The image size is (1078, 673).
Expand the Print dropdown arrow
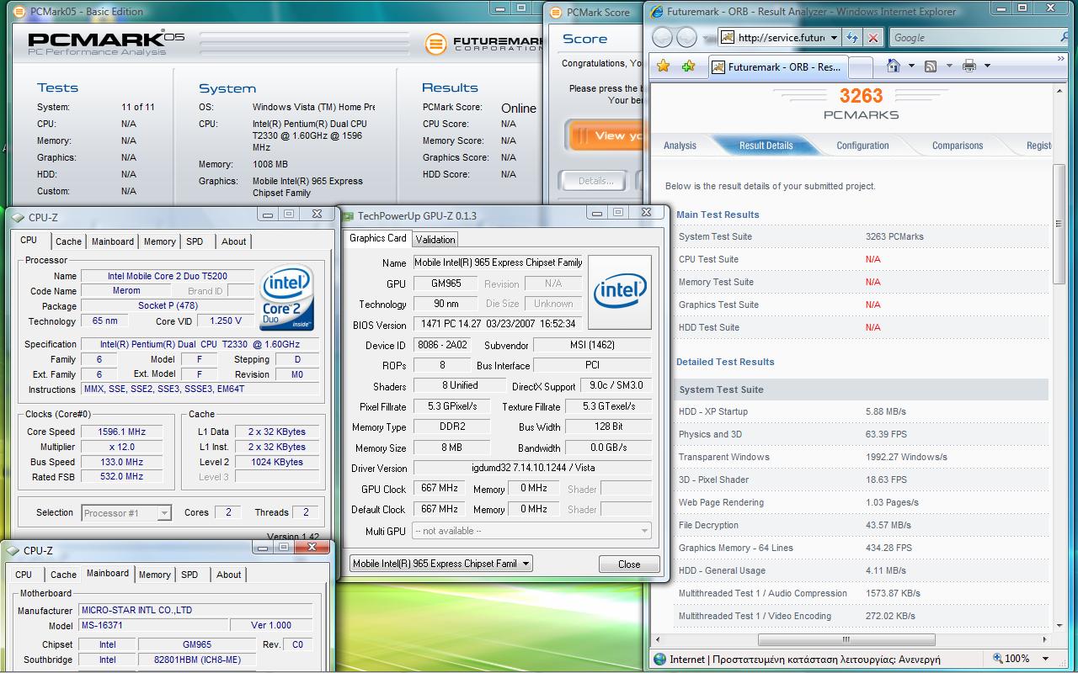coord(987,66)
